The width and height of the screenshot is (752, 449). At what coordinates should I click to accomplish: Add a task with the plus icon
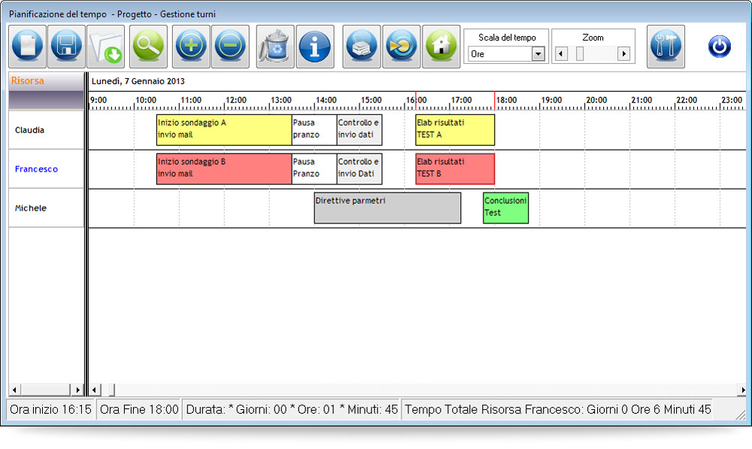point(191,47)
